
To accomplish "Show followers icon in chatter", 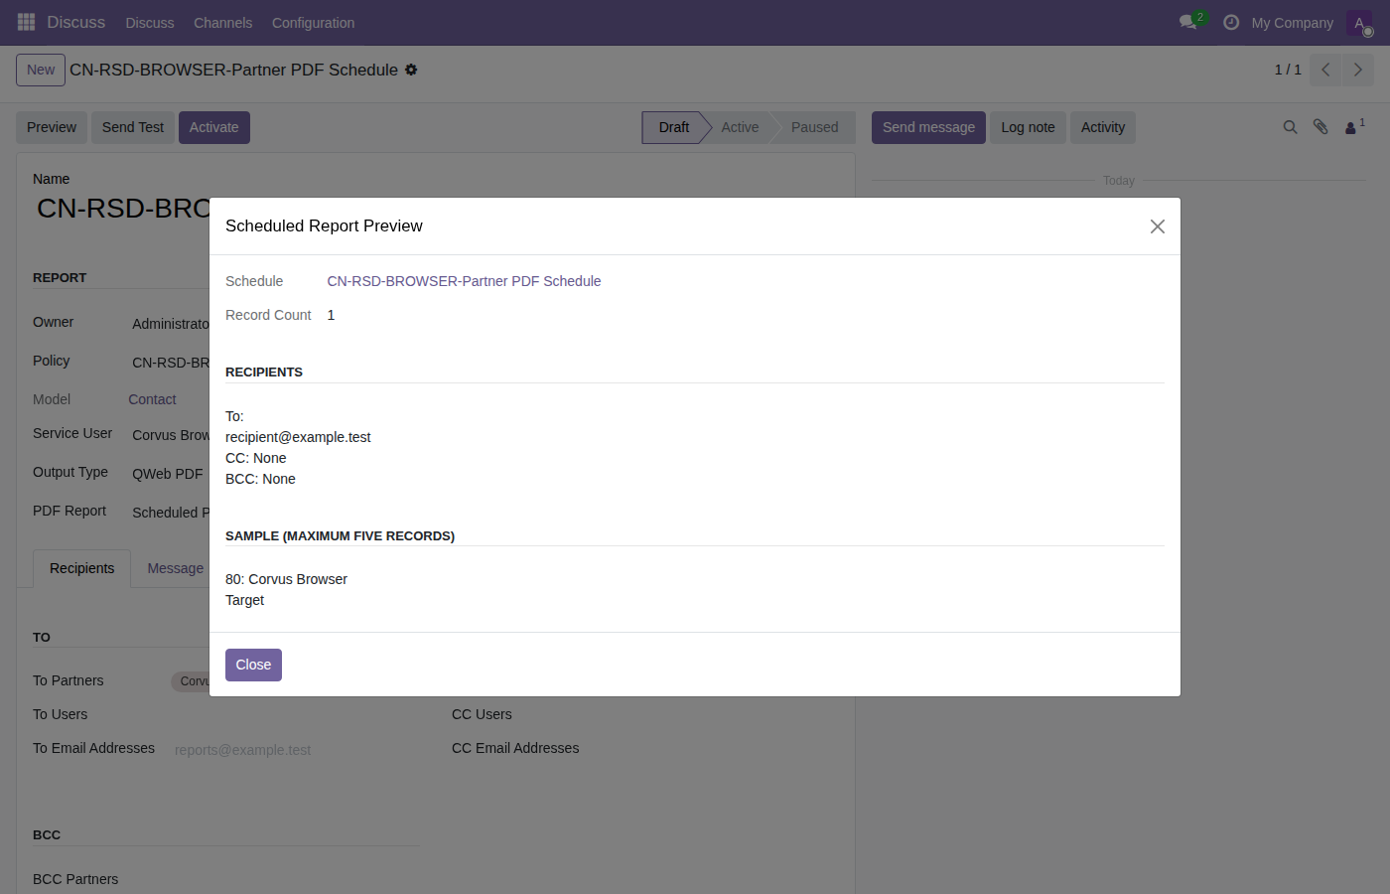I will pyautogui.click(x=1354, y=127).
